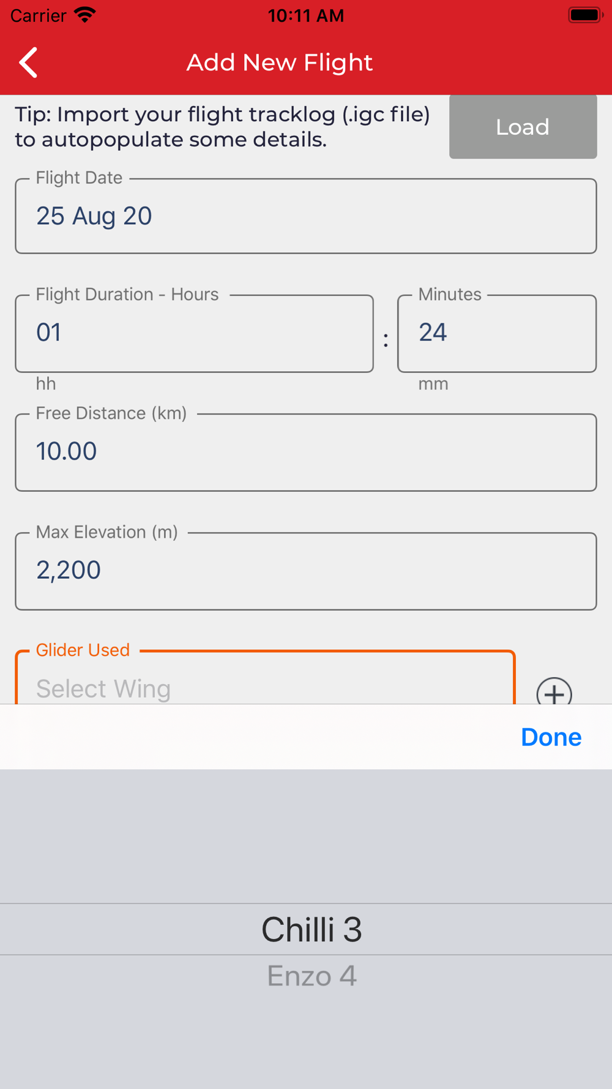Select Chilli 3 in the picker

(x=312, y=929)
